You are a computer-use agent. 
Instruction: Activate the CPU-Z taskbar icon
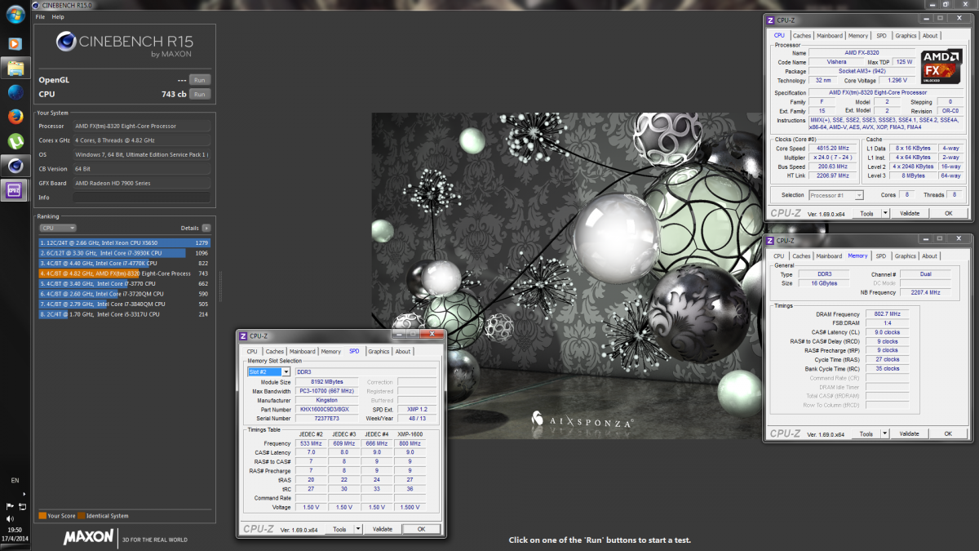pos(15,190)
